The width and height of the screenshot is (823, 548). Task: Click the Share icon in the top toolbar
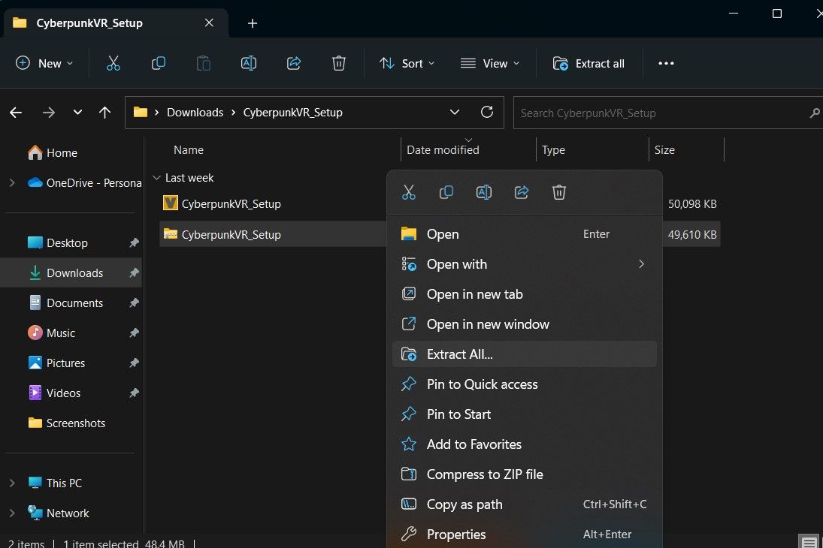click(294, 63)
